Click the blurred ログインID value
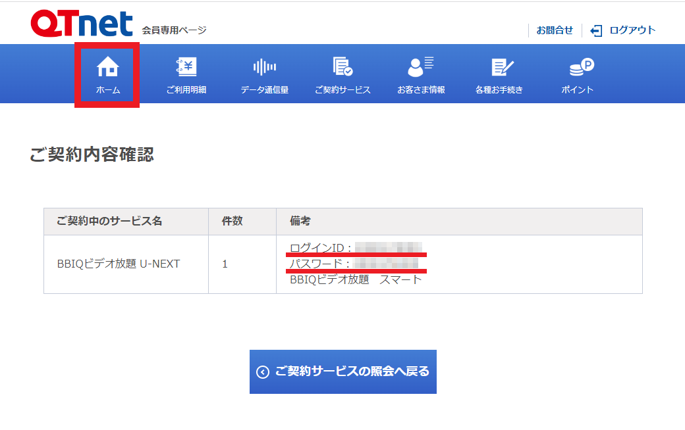685x430 pixels. (x=388, y=248)
